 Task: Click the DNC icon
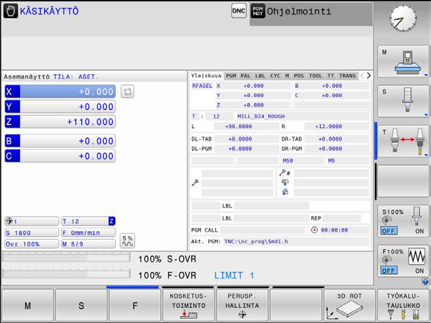(238, 11)
